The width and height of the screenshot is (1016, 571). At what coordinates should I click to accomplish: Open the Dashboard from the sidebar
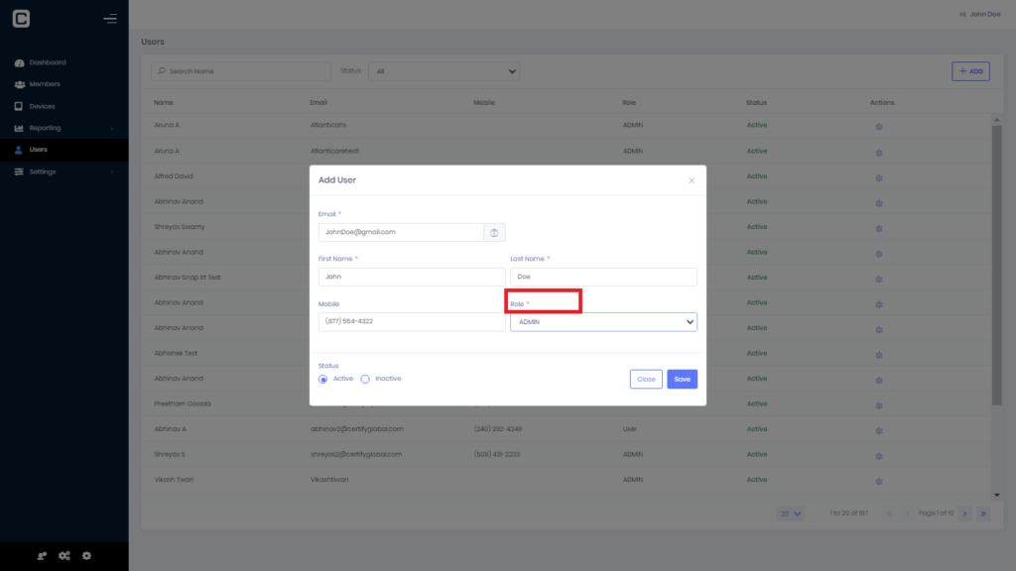click(x=47, y=61)
